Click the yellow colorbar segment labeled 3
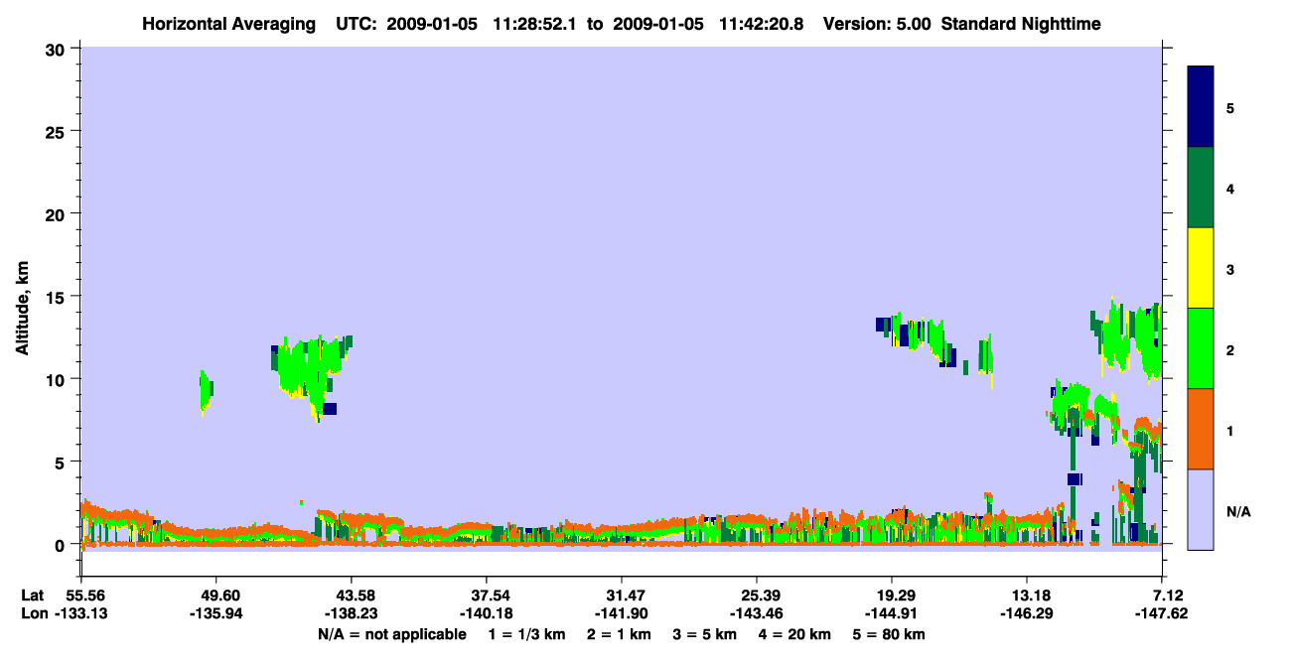This screenshot has height=662, width=1291. (1201, 268)
